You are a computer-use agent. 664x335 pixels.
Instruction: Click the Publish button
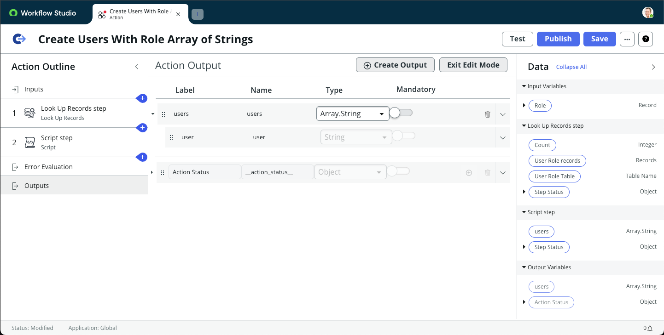(558, 39)
